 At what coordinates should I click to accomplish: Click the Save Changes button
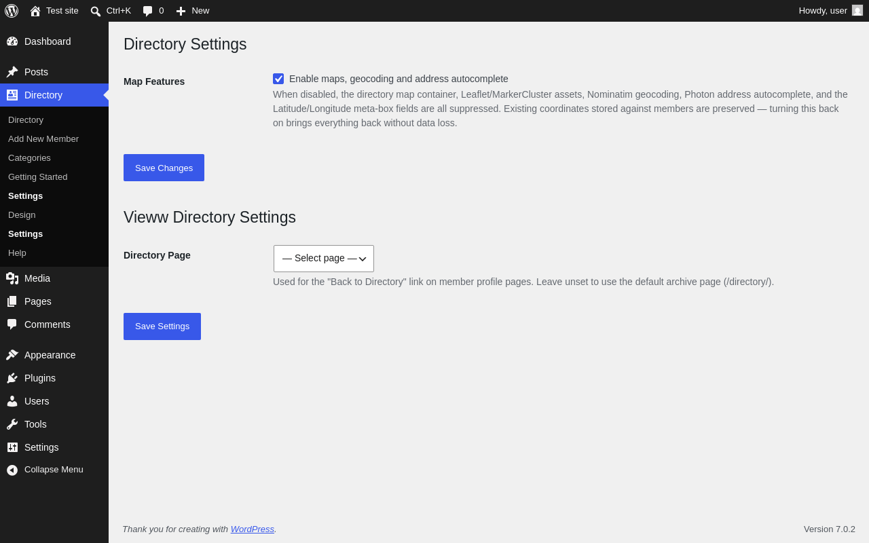point(164,168)
